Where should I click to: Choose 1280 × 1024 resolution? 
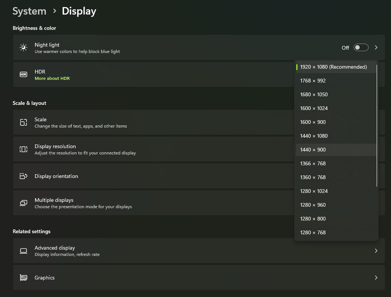click(x=336, y=191)
